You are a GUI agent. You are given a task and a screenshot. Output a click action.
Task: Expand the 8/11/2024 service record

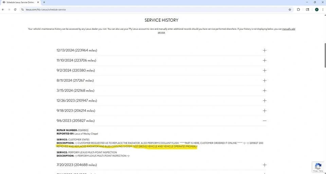pos(265,80)
